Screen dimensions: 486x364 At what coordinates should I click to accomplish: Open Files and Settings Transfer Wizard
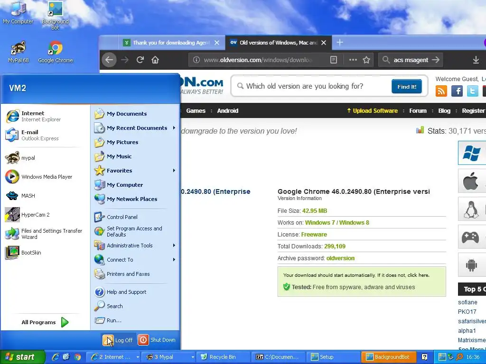(45, 234)
